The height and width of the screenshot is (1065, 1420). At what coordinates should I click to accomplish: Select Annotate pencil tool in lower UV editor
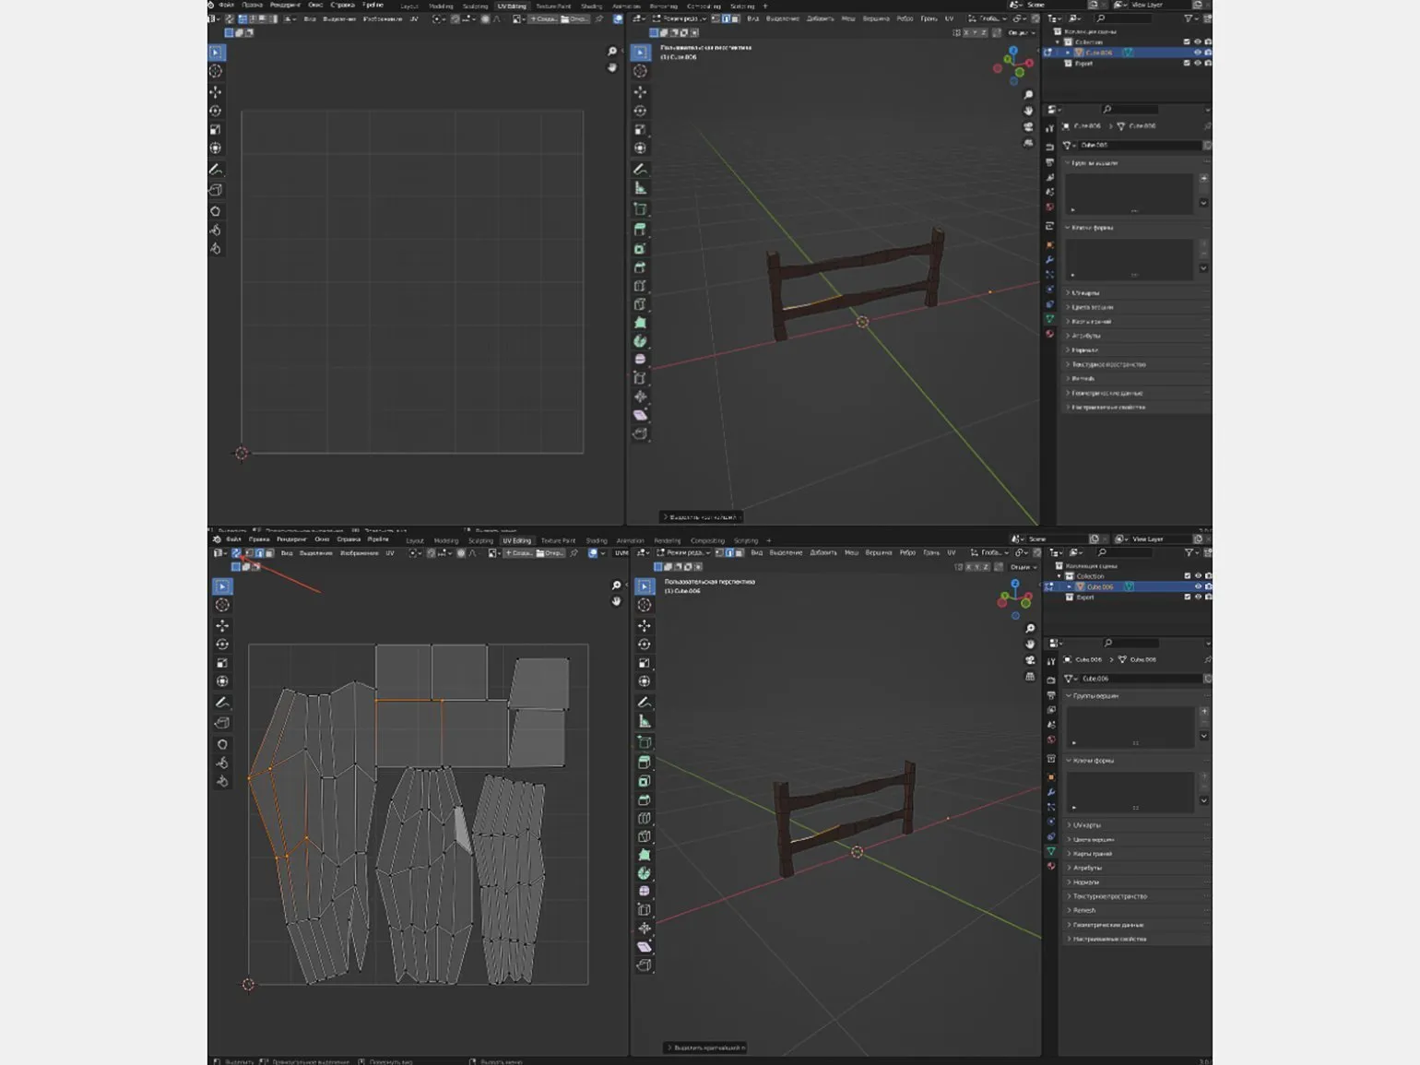222,703
